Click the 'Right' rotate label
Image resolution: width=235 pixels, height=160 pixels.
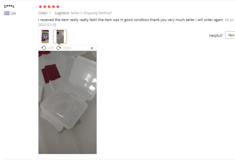coord(67,48)
